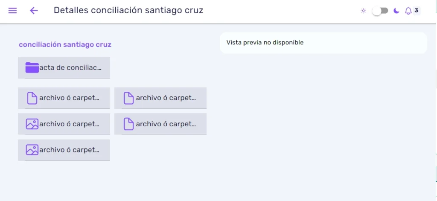Select top file in right column

point(160,98)
